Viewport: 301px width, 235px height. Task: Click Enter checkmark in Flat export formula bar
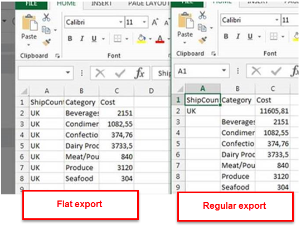(x=120, y=73)
